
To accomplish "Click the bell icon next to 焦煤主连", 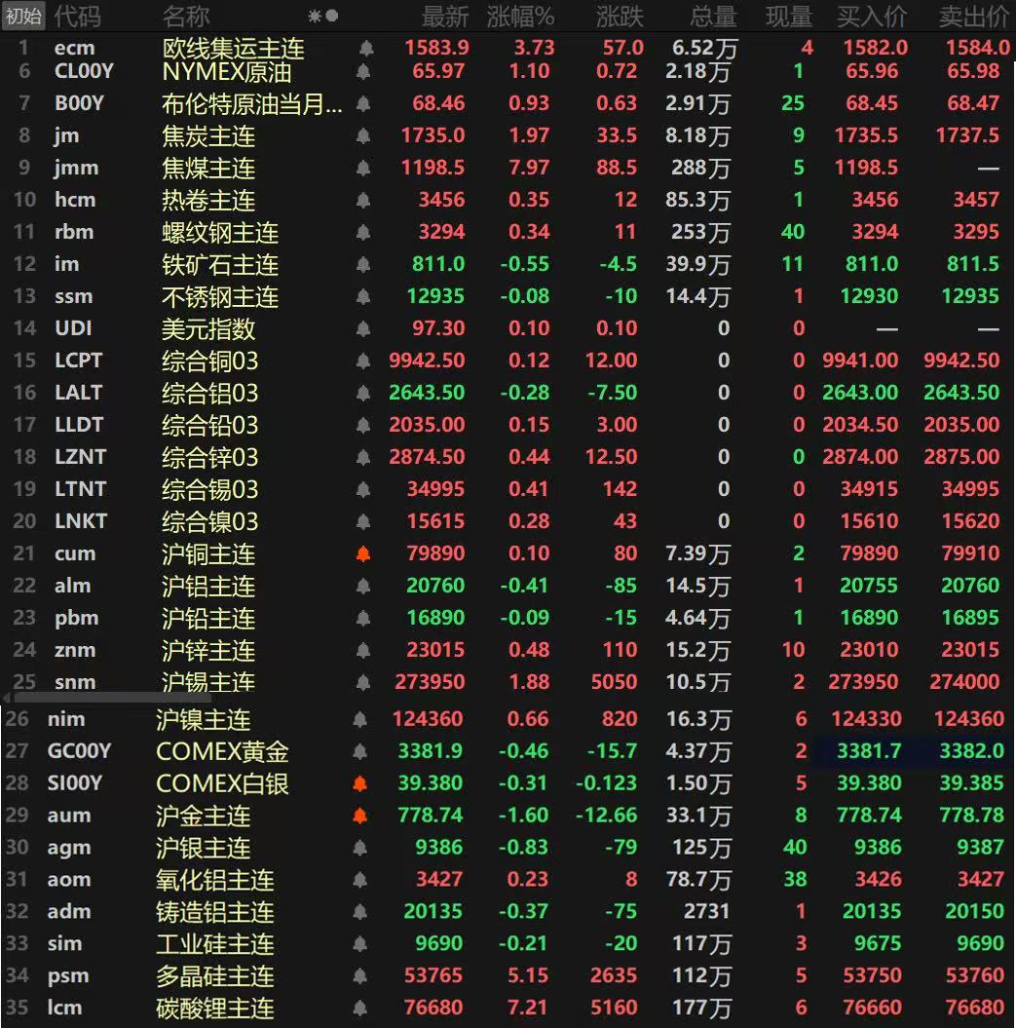I will (362, 168).
